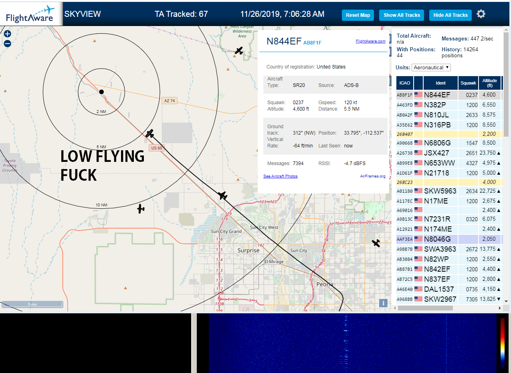Open the Units Aeronautical dropdown
The image size is (511, 373).
point(431,67)
